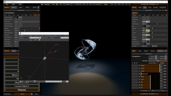Select the Lorenz Mod 2 attractor button

coord(22,86)
